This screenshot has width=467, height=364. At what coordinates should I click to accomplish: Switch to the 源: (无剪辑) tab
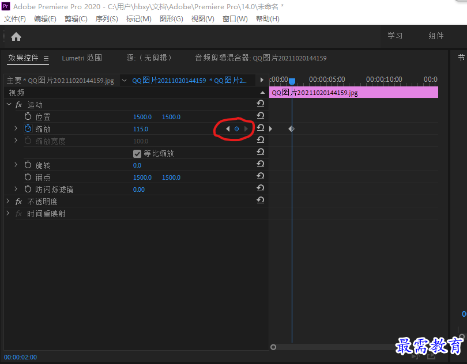tap(149, 58)
